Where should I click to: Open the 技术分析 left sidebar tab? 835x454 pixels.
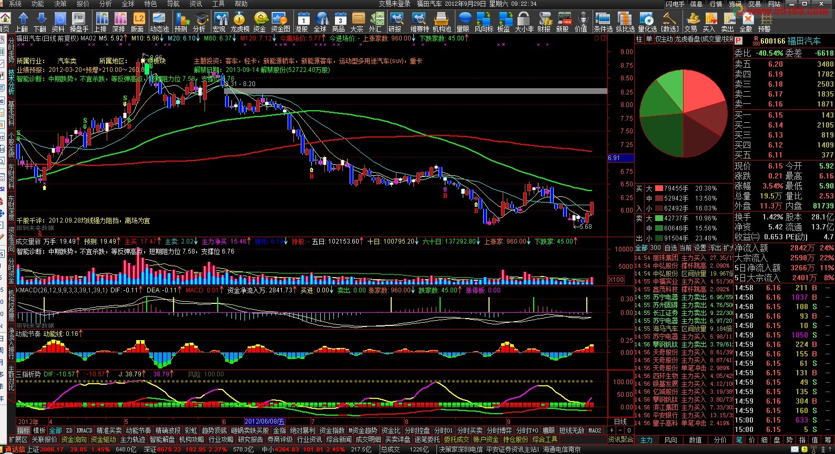(x=11, y=81)
